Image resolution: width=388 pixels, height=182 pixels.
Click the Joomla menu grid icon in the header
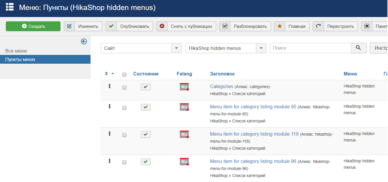tap(10, 7)
